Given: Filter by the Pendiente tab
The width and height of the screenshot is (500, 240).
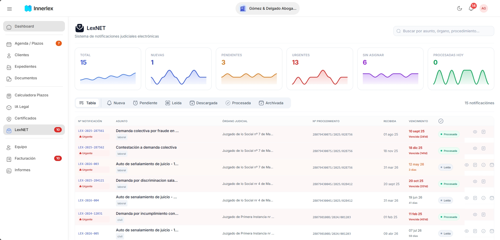Looking at the screenshot, I should 145,103.
